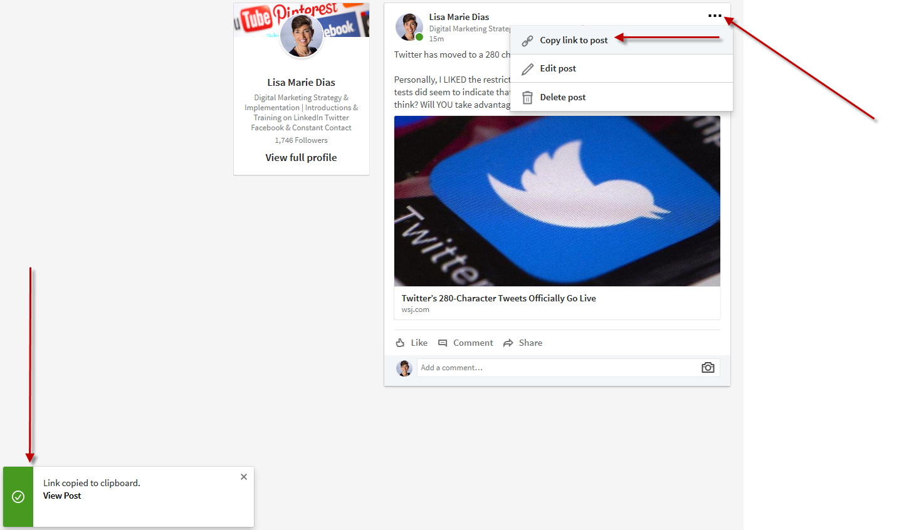Click the link icon beside Copy link to post
Screen dimensions: 914x530
527,39
